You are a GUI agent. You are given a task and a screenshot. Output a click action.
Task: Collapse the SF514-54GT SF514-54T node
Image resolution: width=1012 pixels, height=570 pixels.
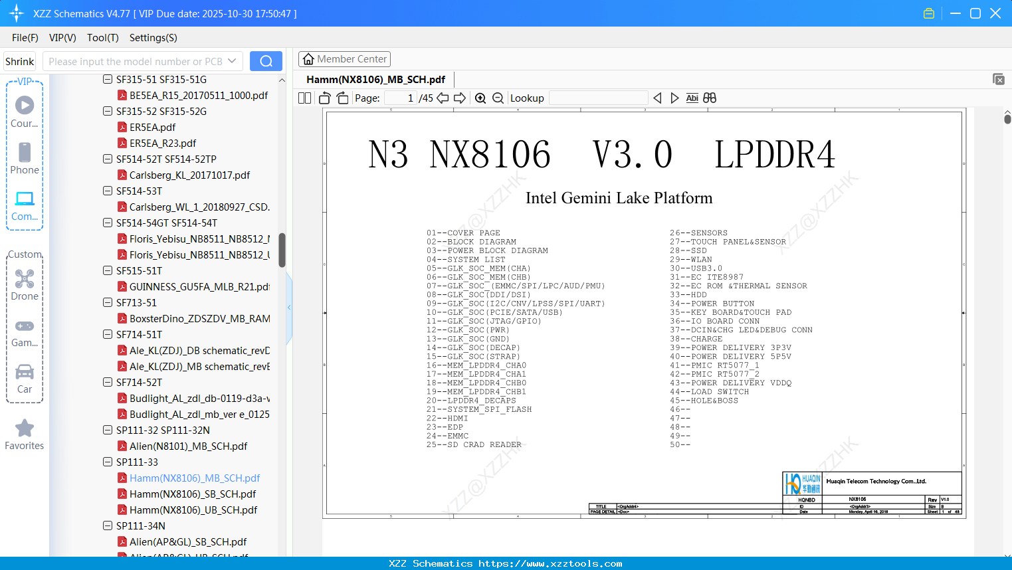click(108, 223)
